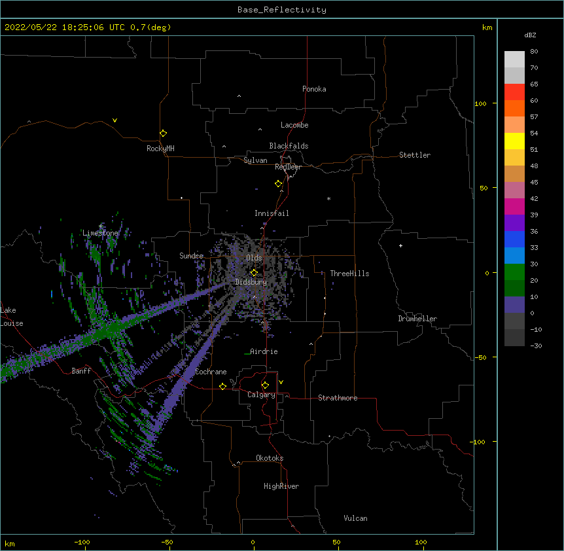Click the Cochrane town label
This screenshot has height=551, width=564.
point(211,372)
